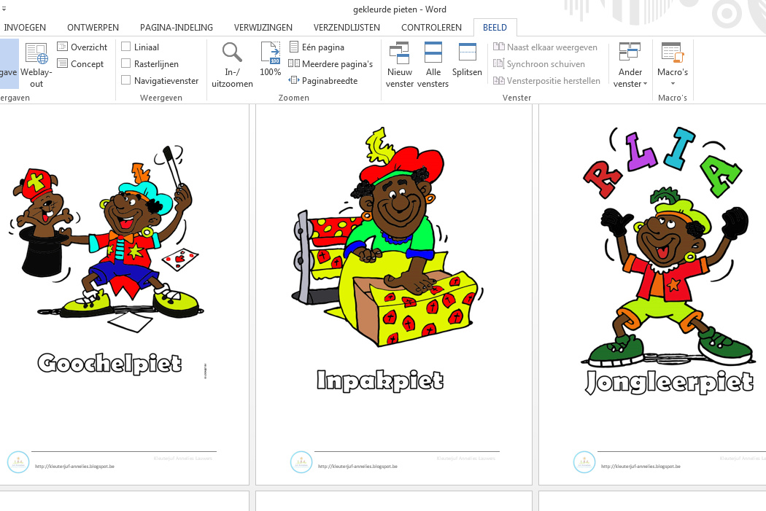Open a Nieuw venster

click(x=400, y=65)
